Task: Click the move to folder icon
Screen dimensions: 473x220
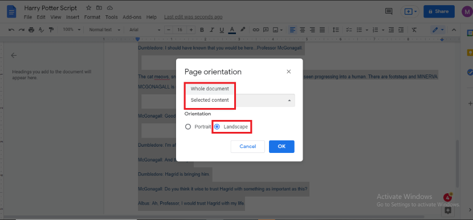Action: pyautogui.click(x=99, y=8)
